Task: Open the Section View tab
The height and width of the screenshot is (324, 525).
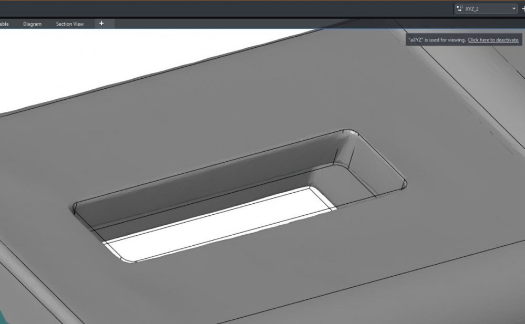Action: (70, 24)
